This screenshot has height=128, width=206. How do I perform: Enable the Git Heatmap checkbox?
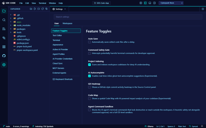tap(89, 87)
